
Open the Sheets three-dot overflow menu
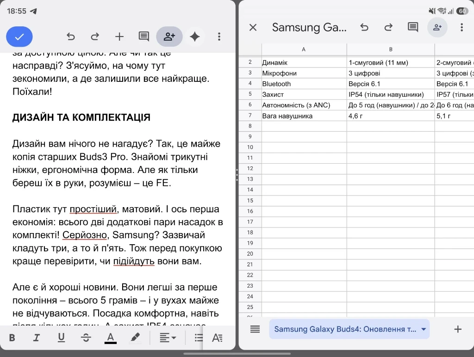(462, 27)
